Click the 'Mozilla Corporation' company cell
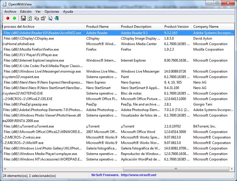 (208, 49)
